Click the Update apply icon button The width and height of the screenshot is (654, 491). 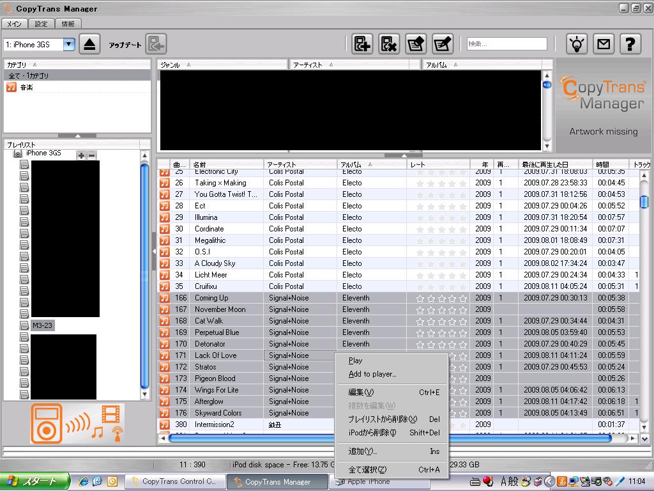pyautogui.click(x=156, y=44)
